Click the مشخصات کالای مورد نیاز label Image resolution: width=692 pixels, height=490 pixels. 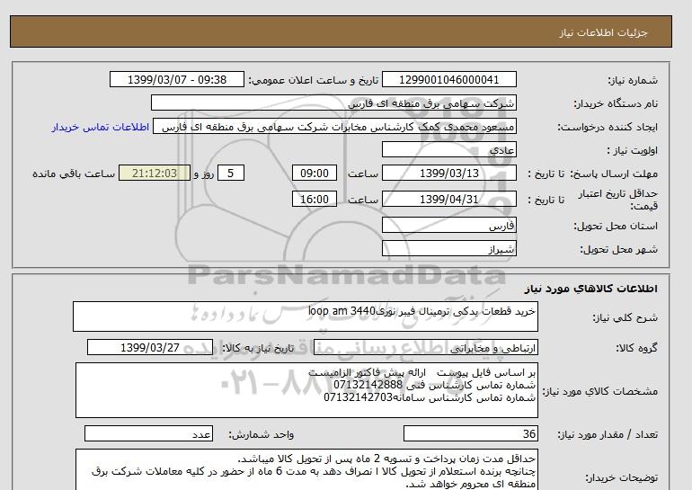click(599, 391)
